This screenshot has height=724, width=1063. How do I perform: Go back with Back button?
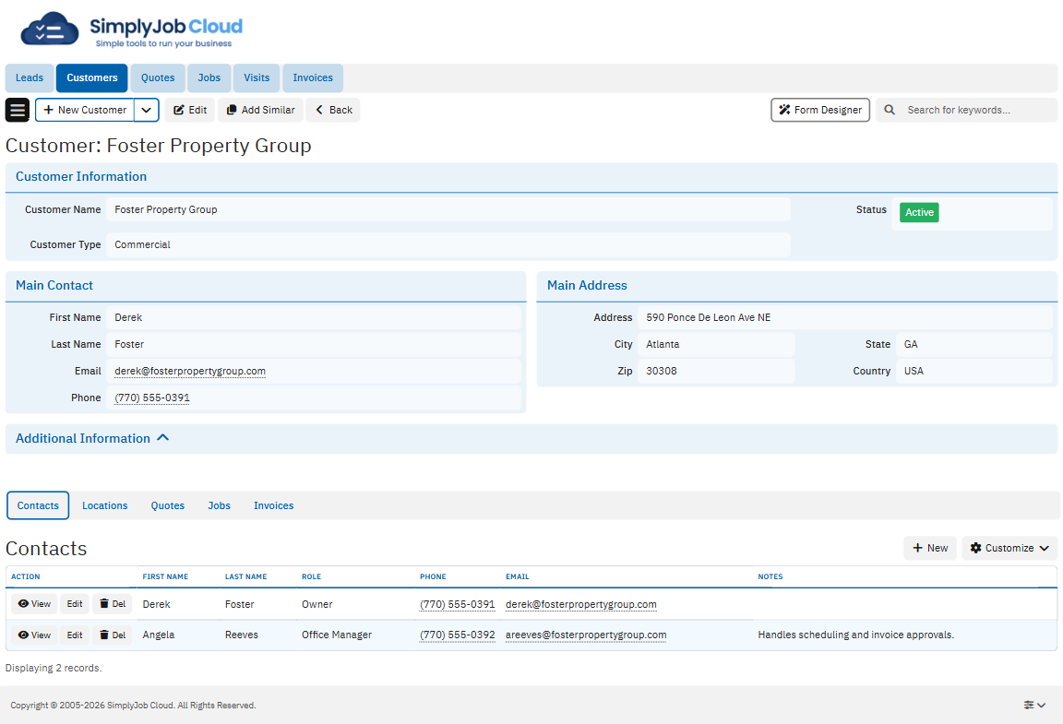click(x=333, y=110)
